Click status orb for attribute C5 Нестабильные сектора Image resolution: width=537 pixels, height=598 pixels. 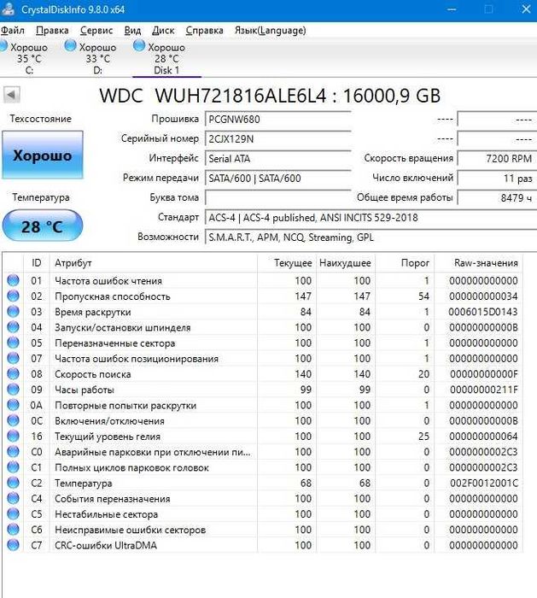pyautogui.click(x=14, y=514)
